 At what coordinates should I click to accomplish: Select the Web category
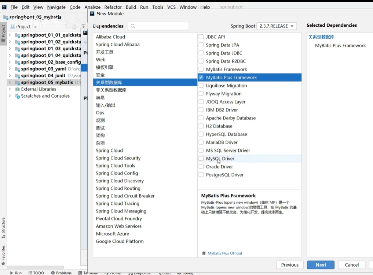145,60
